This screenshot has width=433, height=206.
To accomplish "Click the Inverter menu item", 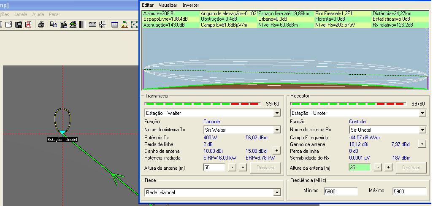I will 191,5.
